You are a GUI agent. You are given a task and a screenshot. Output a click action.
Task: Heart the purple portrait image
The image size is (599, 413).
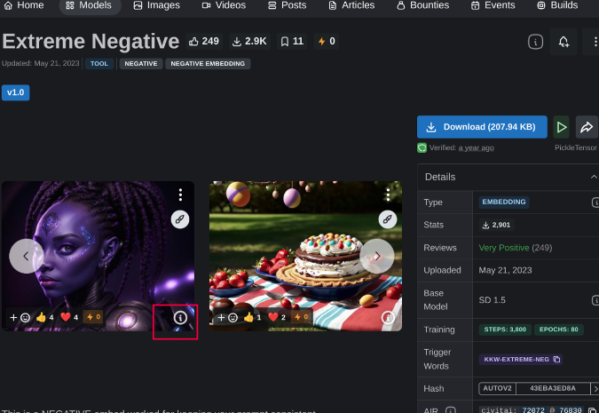[x=69, y=317]
